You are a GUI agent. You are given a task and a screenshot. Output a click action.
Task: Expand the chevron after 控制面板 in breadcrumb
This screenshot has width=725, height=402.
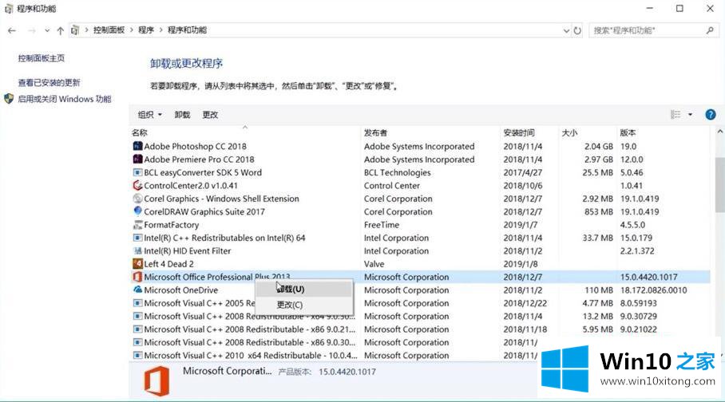131,30
